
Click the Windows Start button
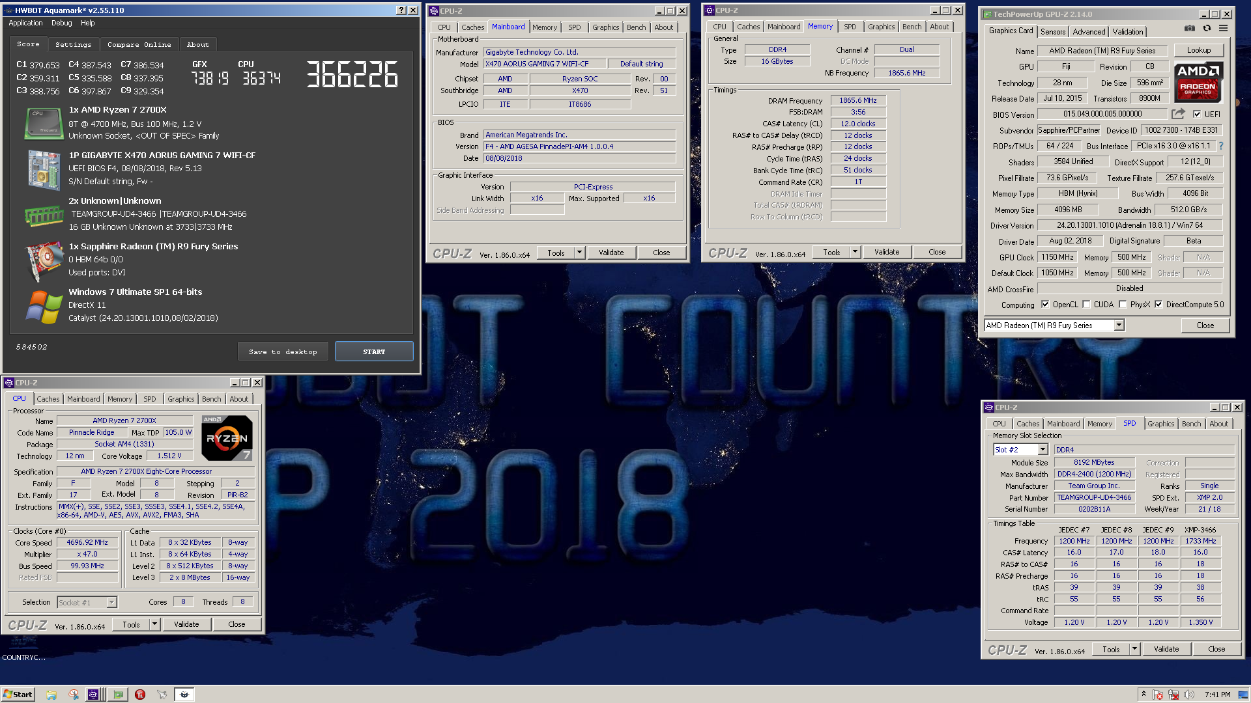coord(18,695)
